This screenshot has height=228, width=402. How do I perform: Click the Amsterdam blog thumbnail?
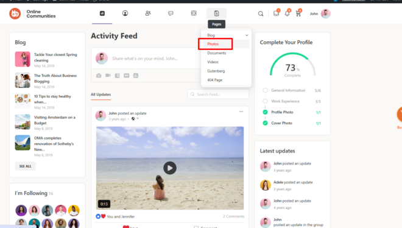[x=23, y=122]
